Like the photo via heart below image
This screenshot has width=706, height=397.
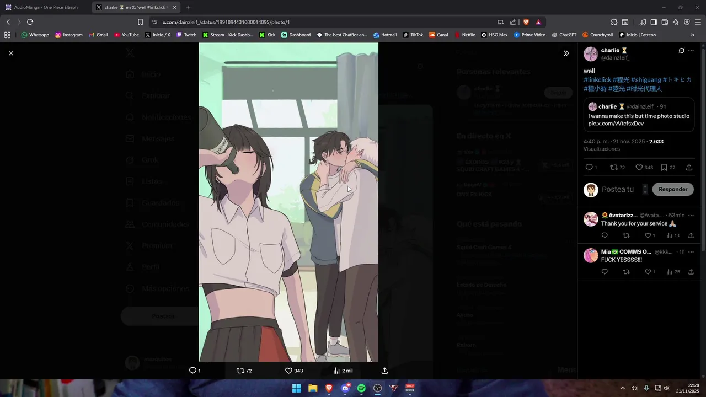pos(288,371)
